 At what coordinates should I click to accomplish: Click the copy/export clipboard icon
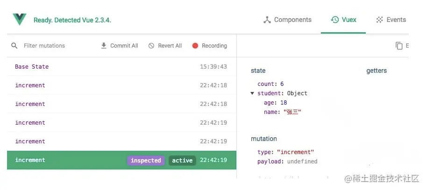click(x=399, y=46)
